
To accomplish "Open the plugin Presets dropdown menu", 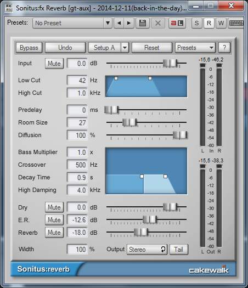I will (x=195, y=48).
